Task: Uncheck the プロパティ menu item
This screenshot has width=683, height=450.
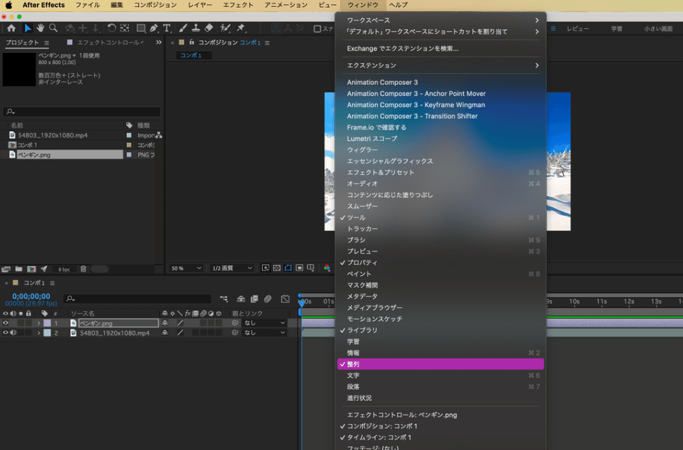Action: (x=440, y=263)
